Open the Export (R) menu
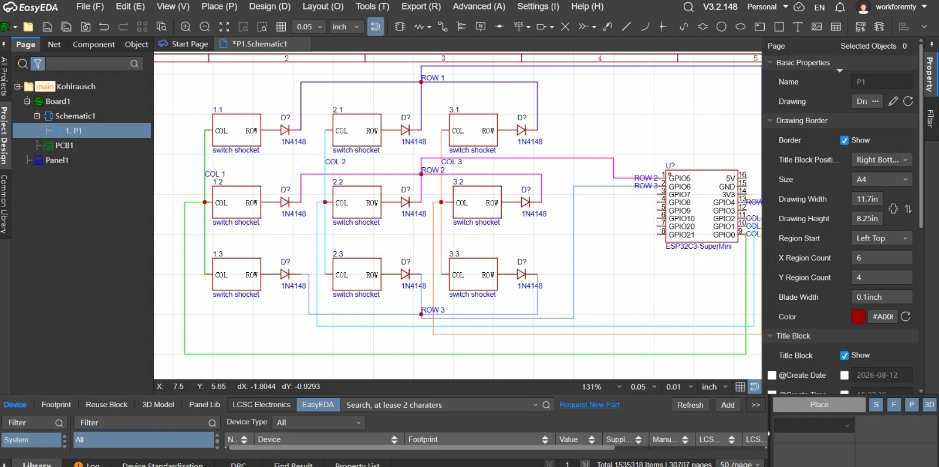Screen dimensions: 939x467 (421, 6)
